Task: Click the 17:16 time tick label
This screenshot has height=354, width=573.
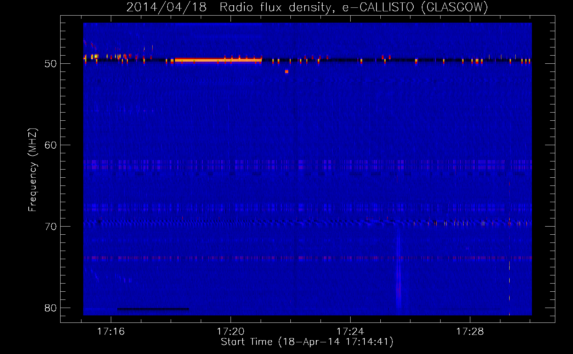Action: 111,332
